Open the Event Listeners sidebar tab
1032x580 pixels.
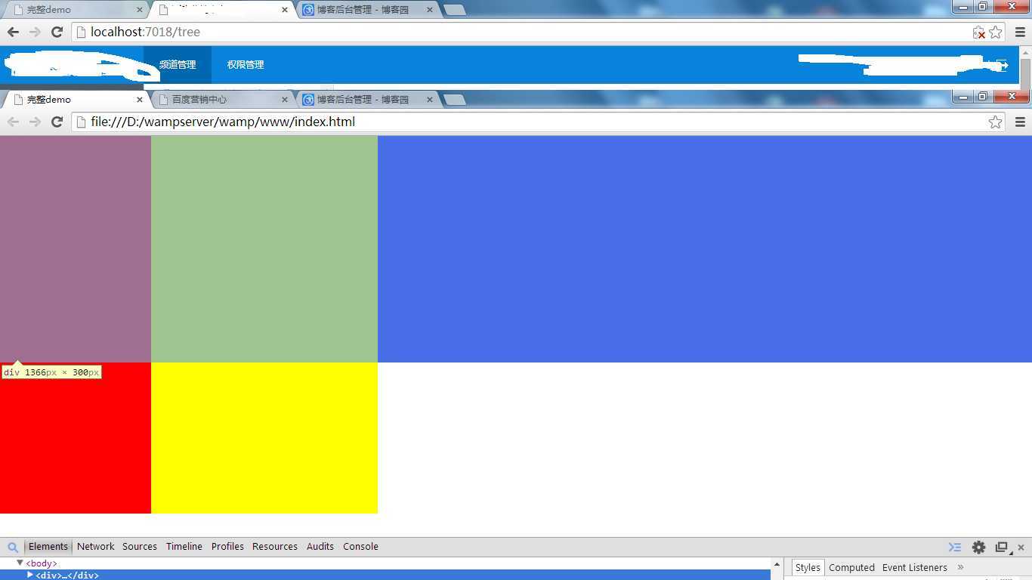[x=914, y=567]
